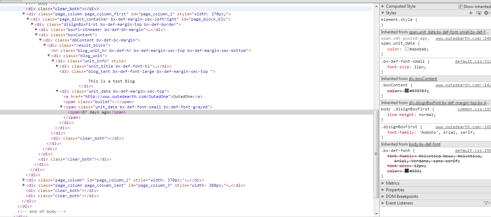491x217 pixels.
Task: Expand the unit_title div node
Action: tap(57, 66)
